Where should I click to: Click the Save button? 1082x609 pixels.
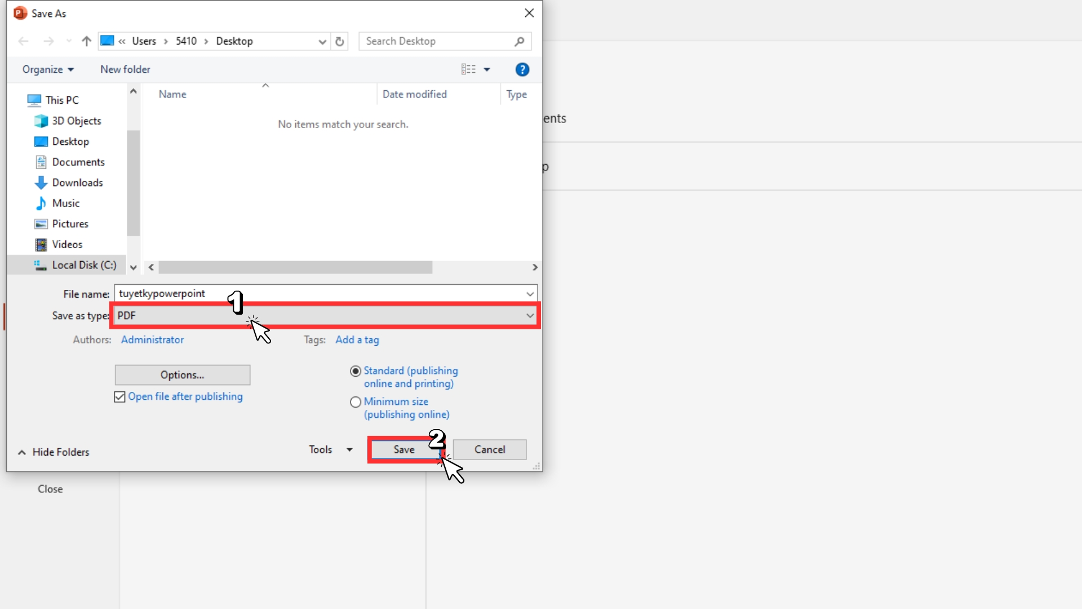[x=404, y=449]
